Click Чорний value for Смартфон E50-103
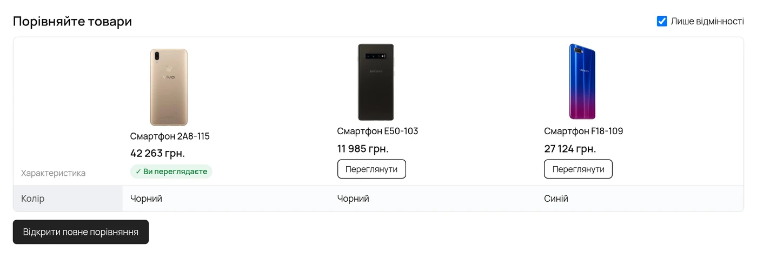 point(353,199)
